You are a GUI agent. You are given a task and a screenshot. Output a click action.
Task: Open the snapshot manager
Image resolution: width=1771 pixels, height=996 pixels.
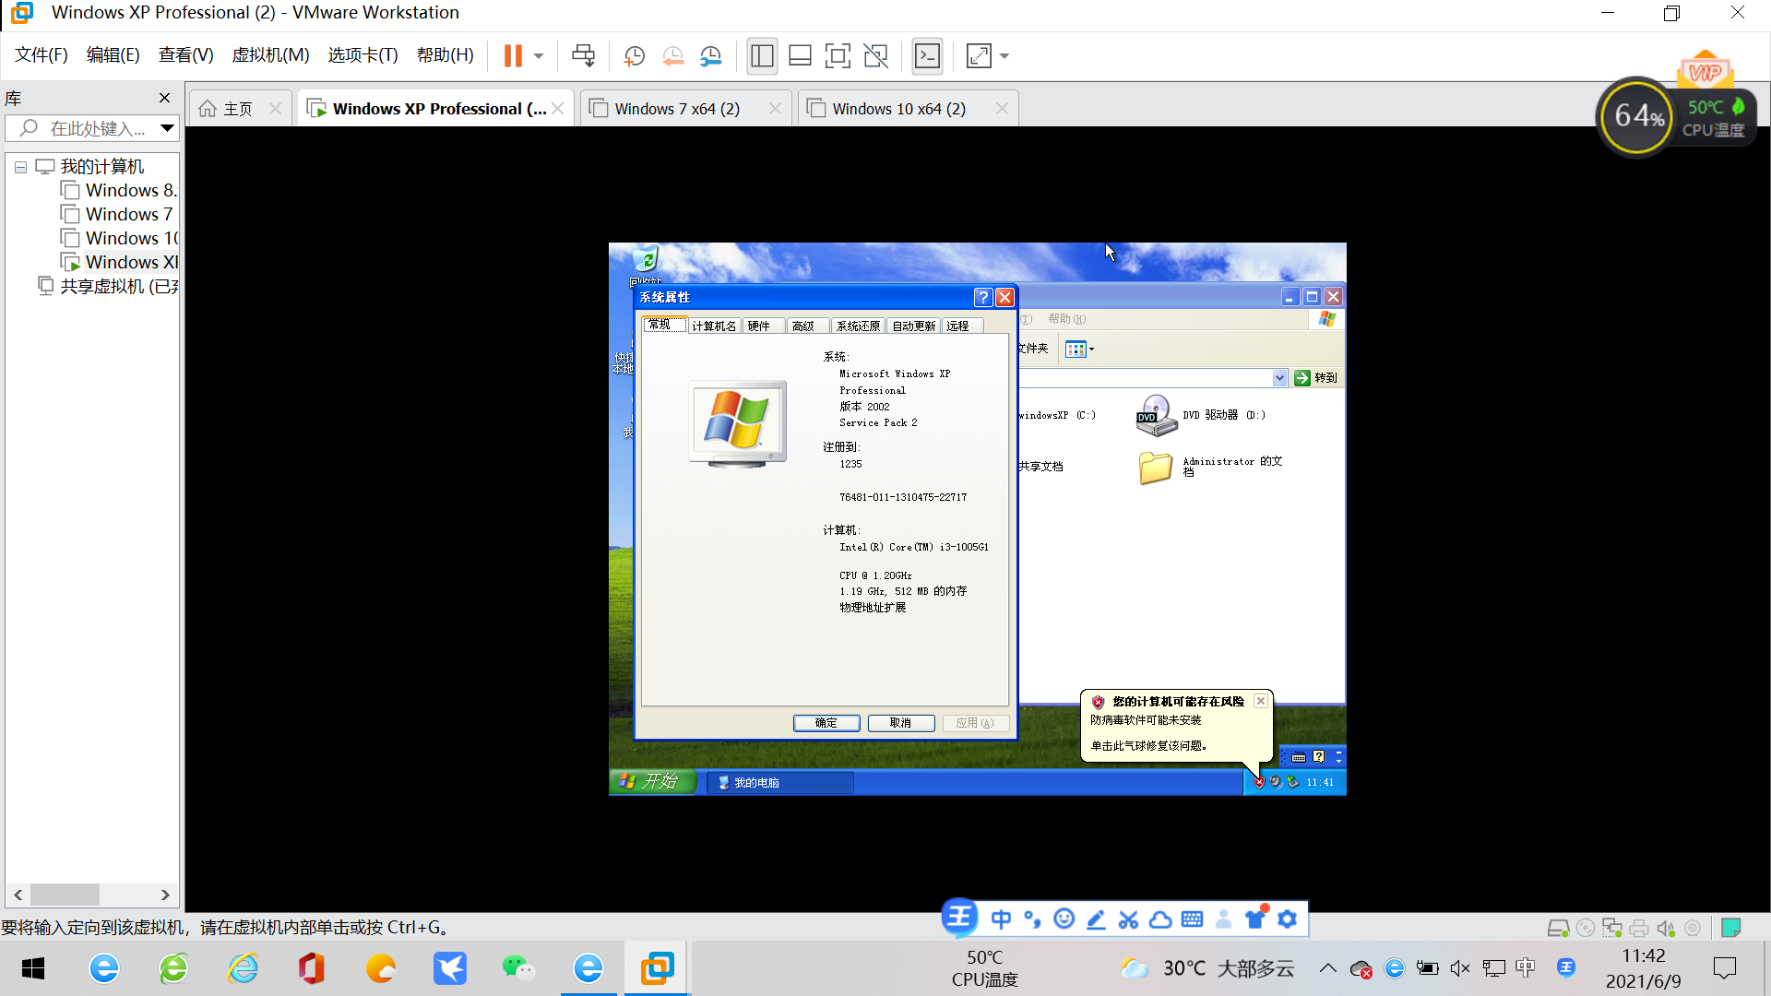[710, 56]
